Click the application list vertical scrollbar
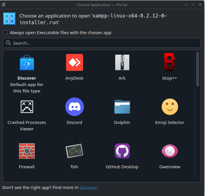The image size is (205, 196). coord(198,69)
